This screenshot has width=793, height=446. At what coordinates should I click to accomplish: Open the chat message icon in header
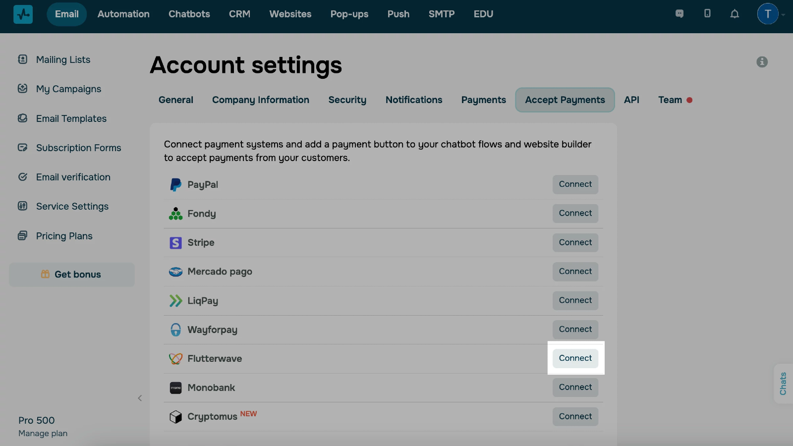[680, 14]
